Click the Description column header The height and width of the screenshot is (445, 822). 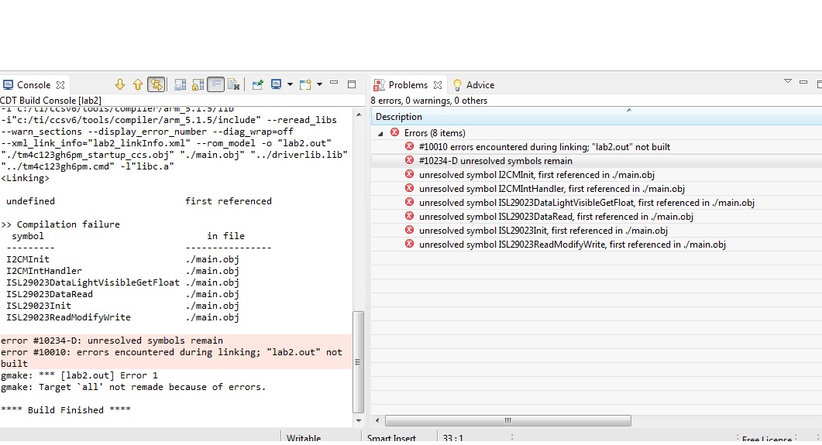(x=596, y=117)
